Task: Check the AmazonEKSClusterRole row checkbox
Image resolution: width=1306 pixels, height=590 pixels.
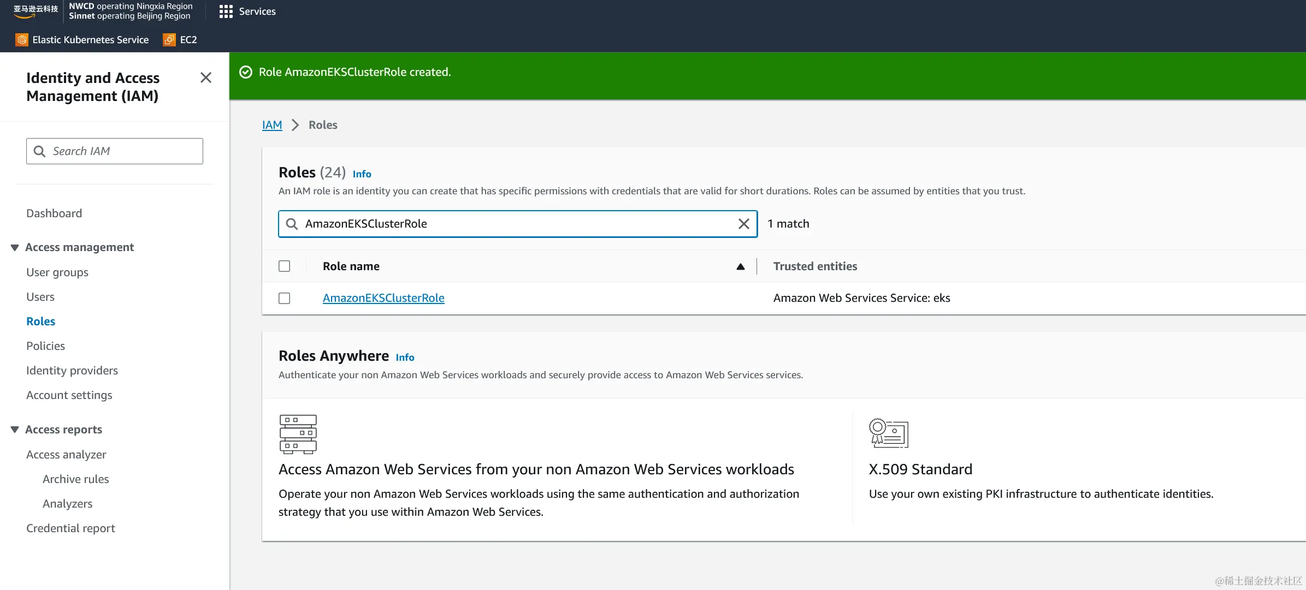Action: (x=284, y=298)
